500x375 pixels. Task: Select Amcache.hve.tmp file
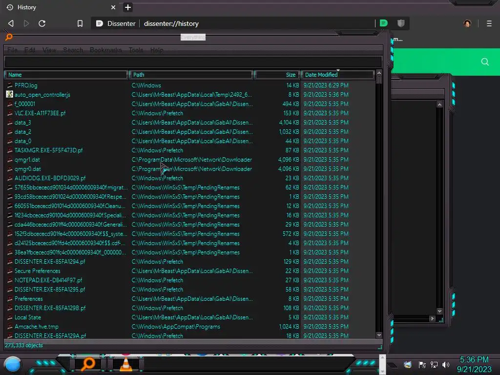tap(36, 327)
